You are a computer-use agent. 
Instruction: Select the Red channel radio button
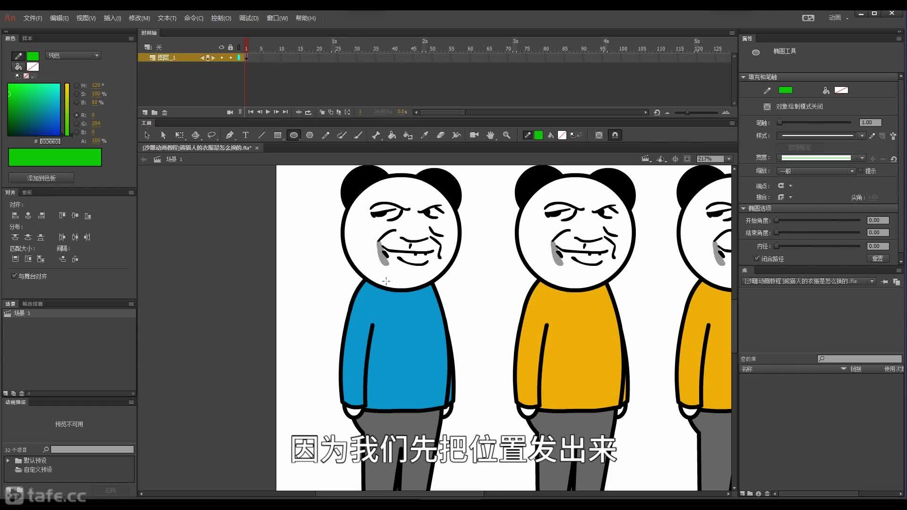(x=77, y=115)
